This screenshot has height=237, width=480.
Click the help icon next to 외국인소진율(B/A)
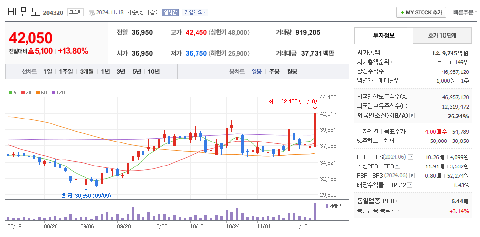tap(412, 116)
